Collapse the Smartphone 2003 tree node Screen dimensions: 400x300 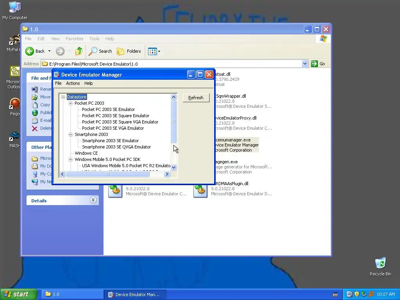coord(70,134)
